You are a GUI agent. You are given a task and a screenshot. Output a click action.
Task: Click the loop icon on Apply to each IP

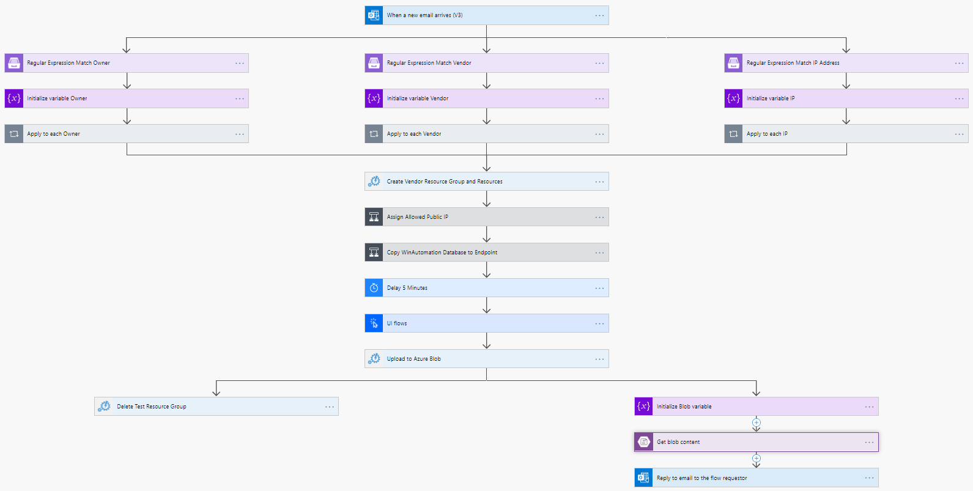point(733,134)
